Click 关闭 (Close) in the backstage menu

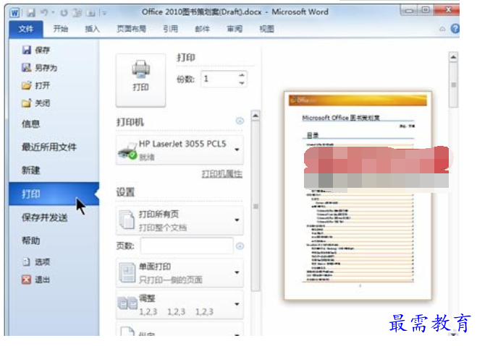point(36,103)
